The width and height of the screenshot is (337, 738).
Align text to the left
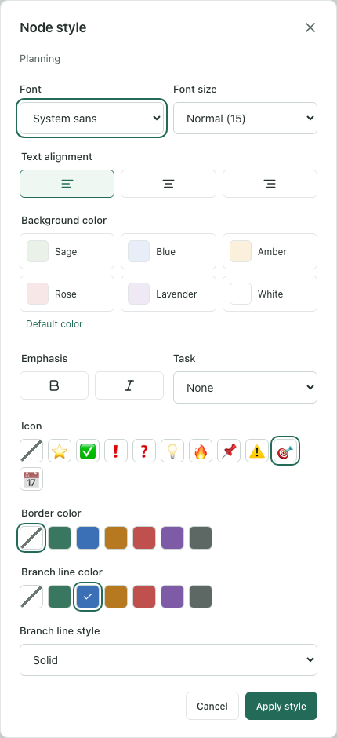tap(67, 184)
